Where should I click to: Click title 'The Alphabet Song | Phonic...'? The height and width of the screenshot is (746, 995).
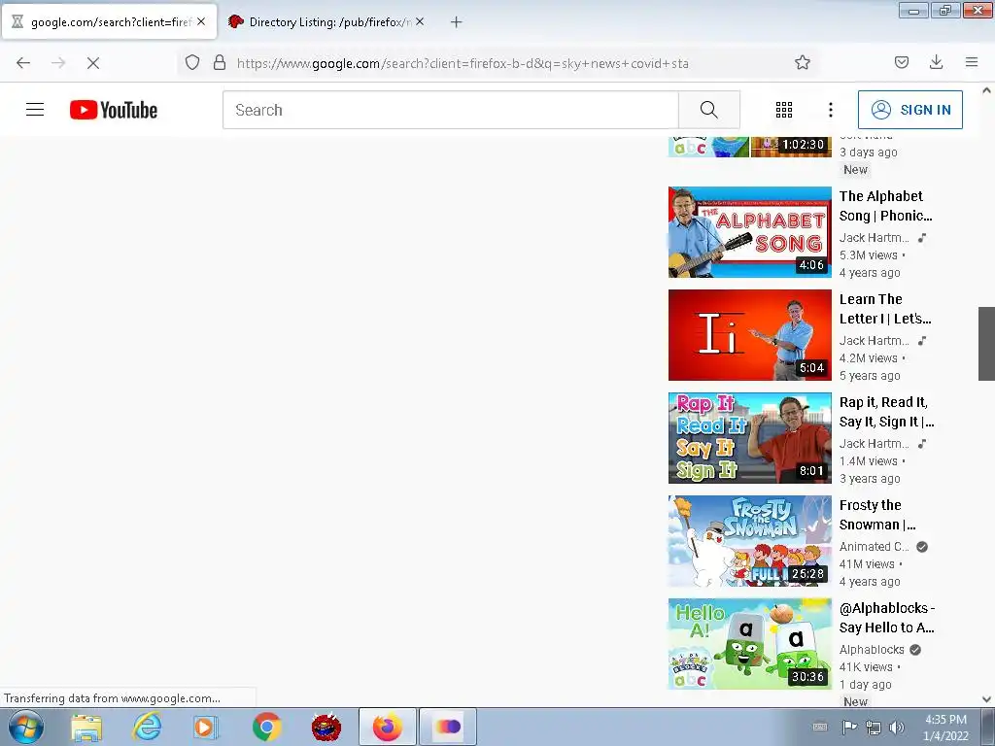(x=886, y=206)
